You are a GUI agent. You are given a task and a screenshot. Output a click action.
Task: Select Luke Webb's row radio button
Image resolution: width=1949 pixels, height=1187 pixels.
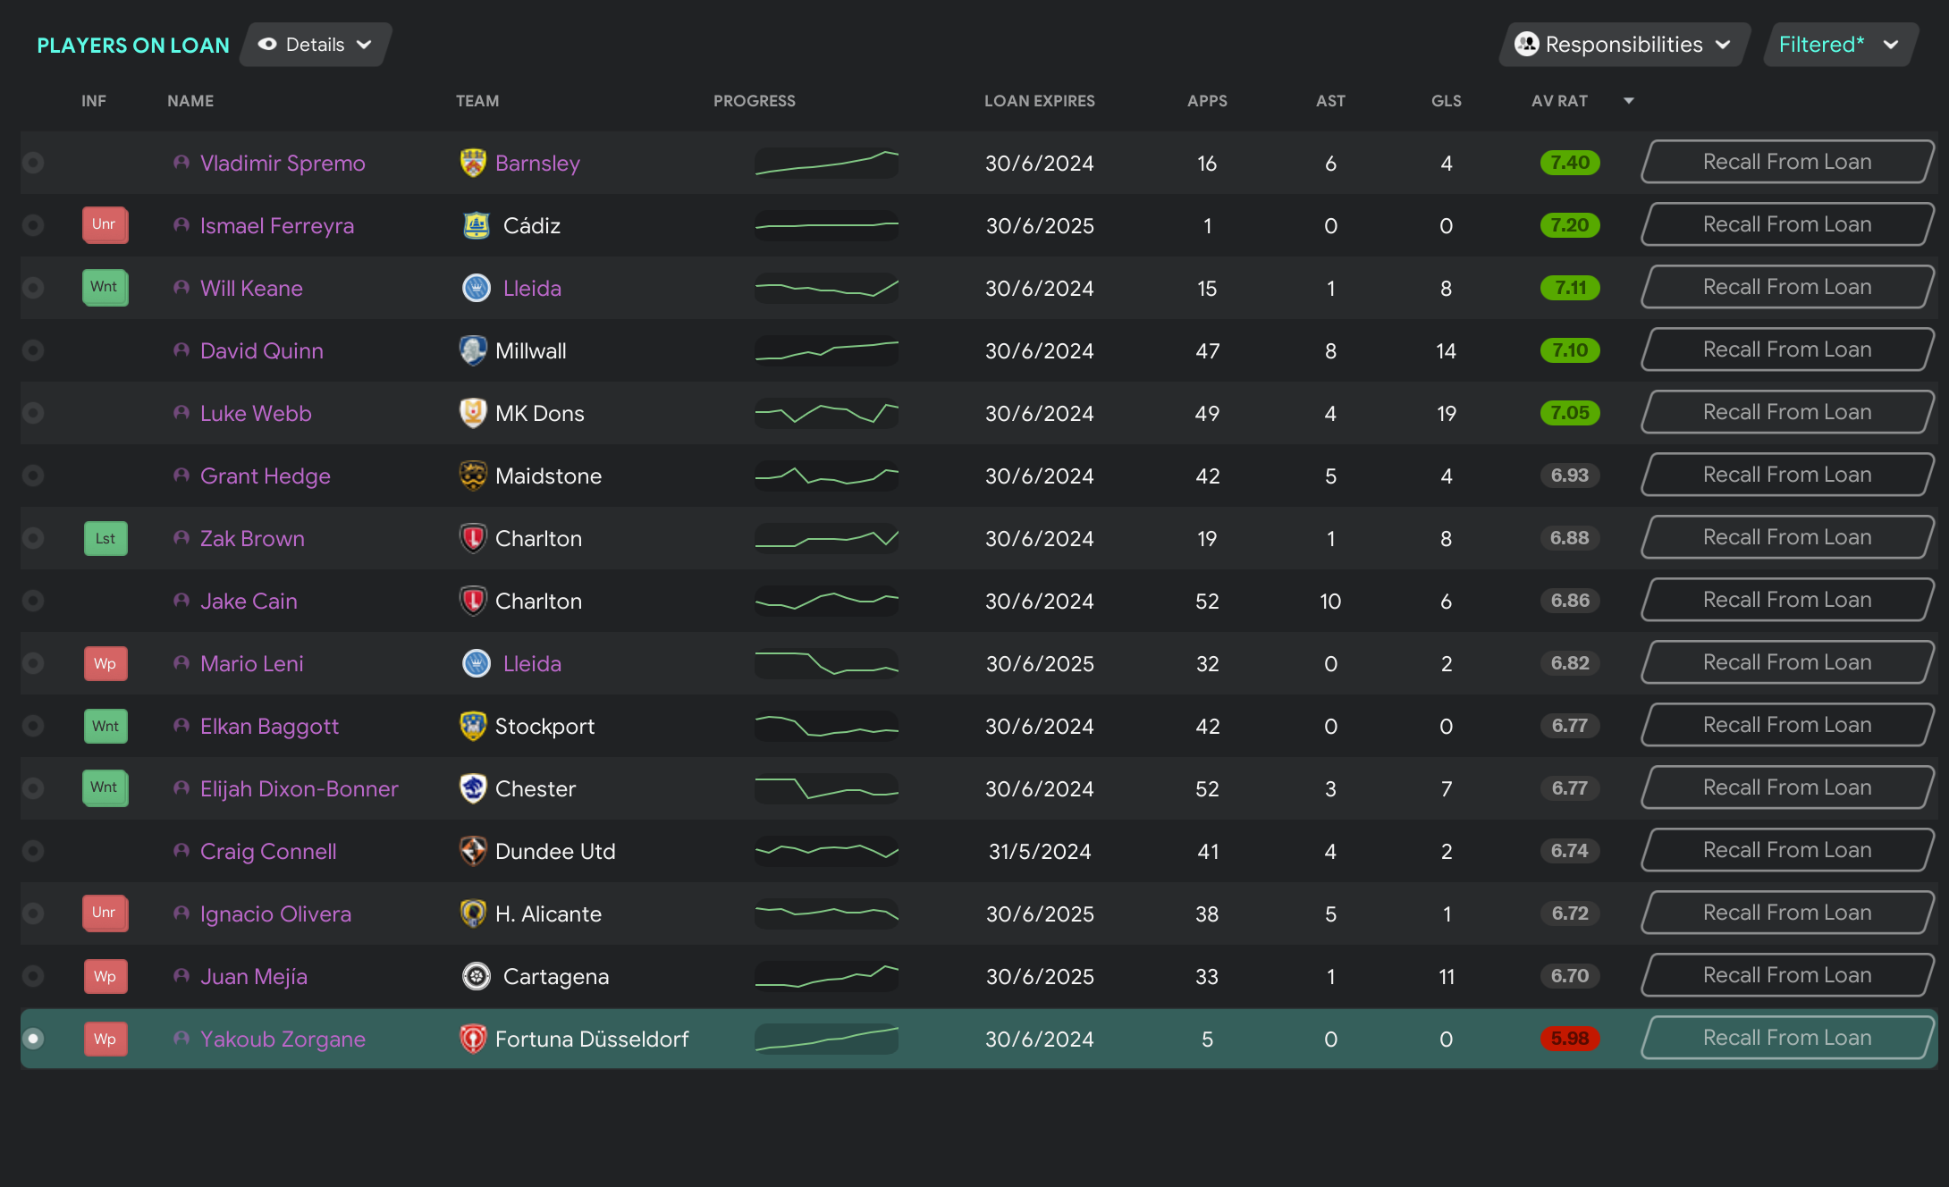coord(33,413)
